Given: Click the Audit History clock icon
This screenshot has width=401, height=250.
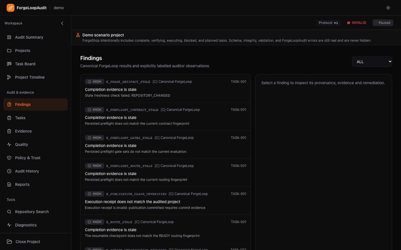Looking at the screenshot, I should [x=9, y=171].
